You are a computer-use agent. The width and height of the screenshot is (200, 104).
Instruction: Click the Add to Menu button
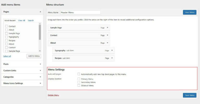34,56
